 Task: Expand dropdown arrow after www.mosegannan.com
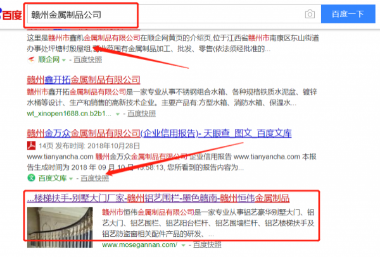[x=183, y=244]
